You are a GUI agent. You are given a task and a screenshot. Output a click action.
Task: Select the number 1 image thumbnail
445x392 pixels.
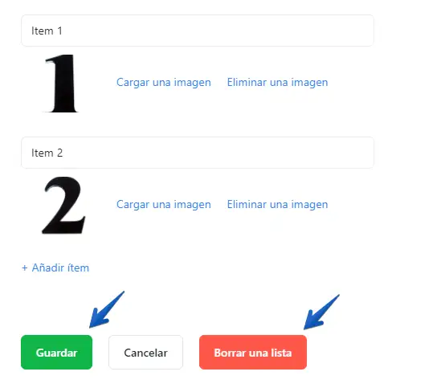(x=62, y=84)
